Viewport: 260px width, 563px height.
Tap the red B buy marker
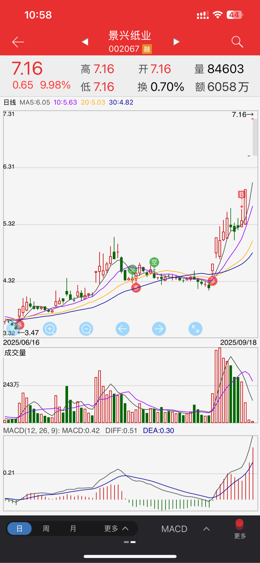[241, 194]
